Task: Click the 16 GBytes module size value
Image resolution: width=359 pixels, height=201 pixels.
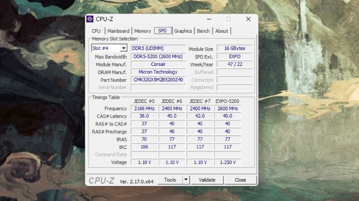Action: 235,48
